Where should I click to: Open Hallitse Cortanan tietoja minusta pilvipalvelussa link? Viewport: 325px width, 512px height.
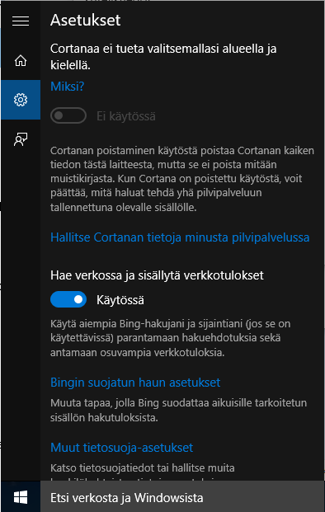coord(180,237)
